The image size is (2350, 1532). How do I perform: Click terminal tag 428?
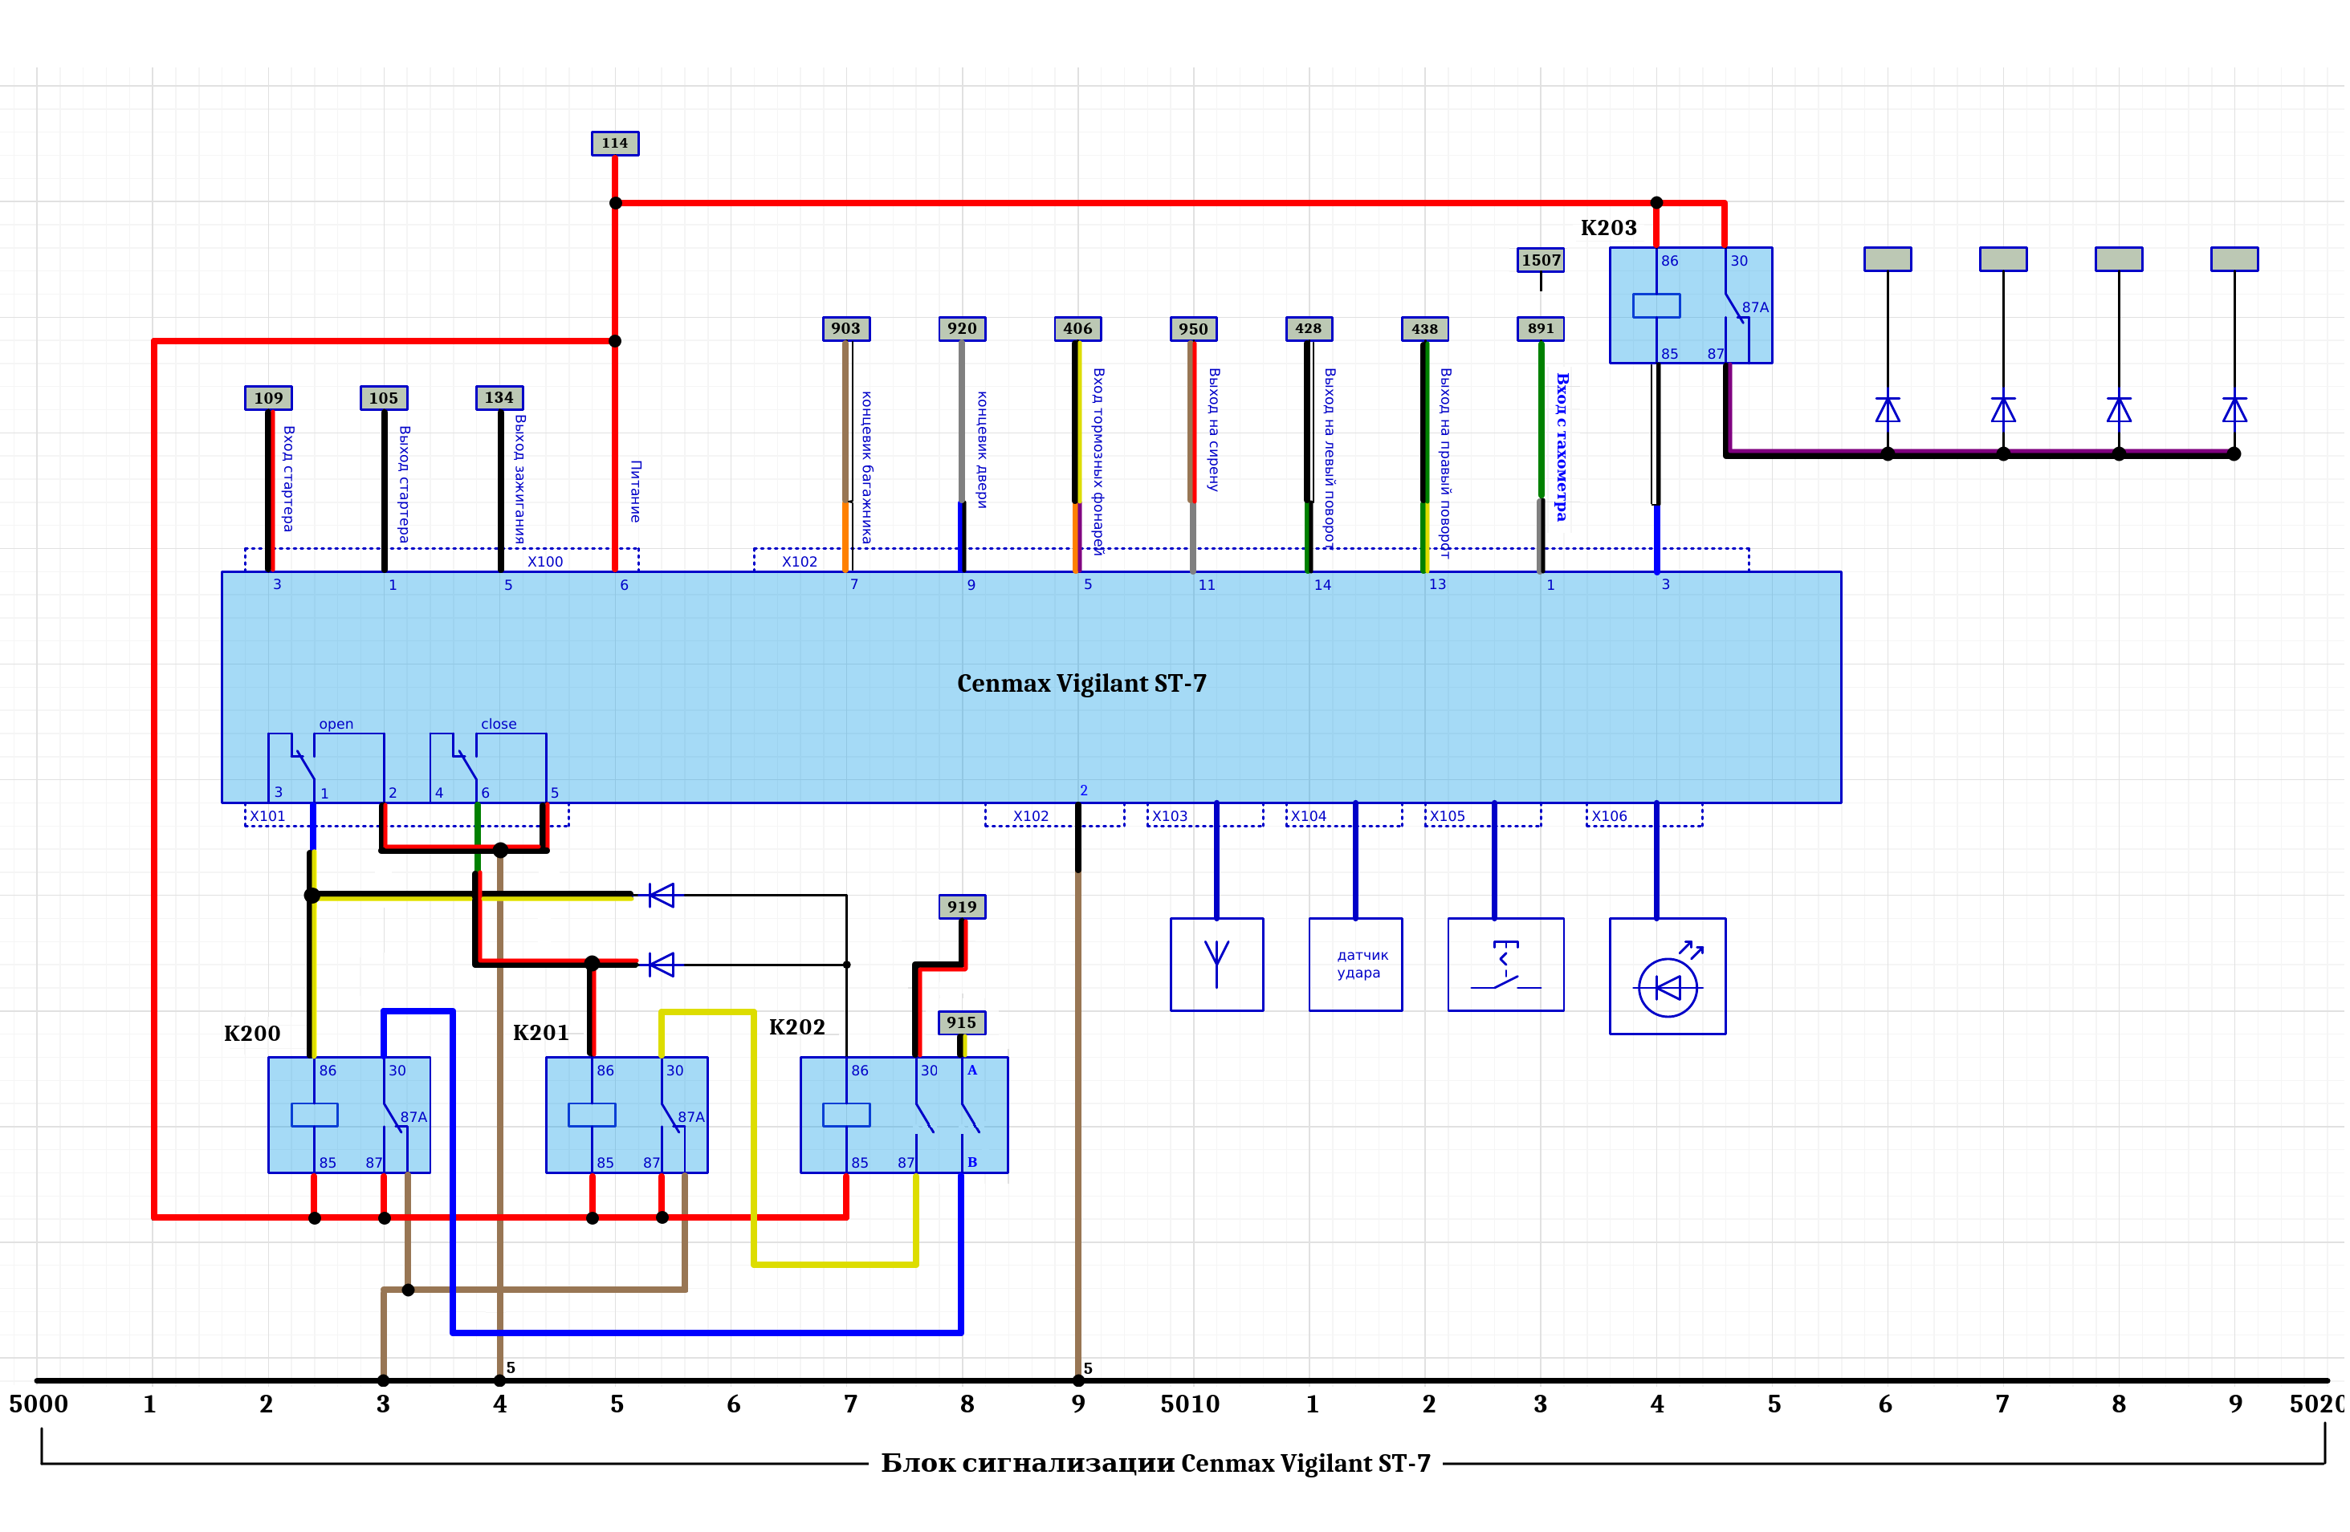[x=1311, y=330]
